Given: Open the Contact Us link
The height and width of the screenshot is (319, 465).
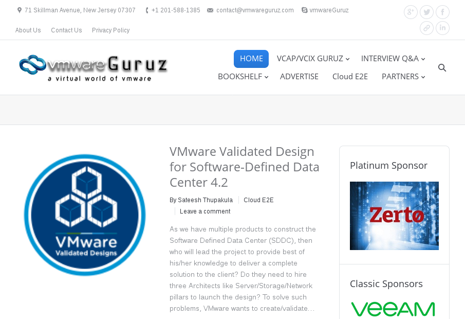Looking at the screenshot, I should pos(66,30).
